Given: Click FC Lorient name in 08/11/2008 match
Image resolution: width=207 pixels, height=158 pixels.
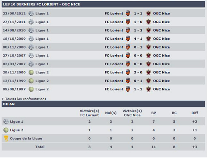Looking at the screenshot, I should click(114, 47).
